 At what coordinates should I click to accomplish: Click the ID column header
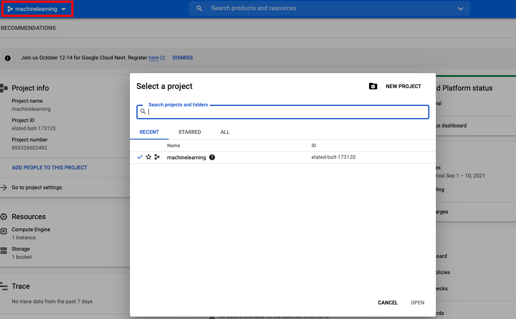(x=314, y=146)
